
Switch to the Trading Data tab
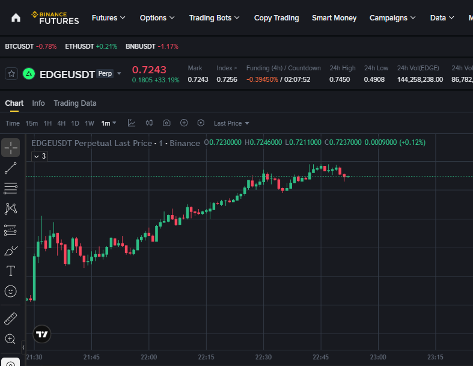tap(75, 103)
